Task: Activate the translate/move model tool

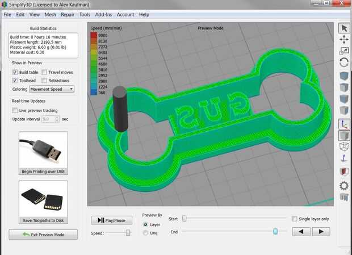Action: pos(344,39)
